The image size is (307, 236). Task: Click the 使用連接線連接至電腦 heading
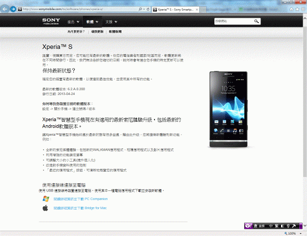pos(64,185)
